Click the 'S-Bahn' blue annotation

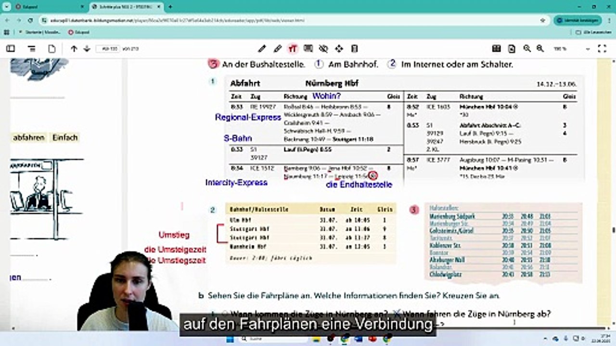pos(238,138)
